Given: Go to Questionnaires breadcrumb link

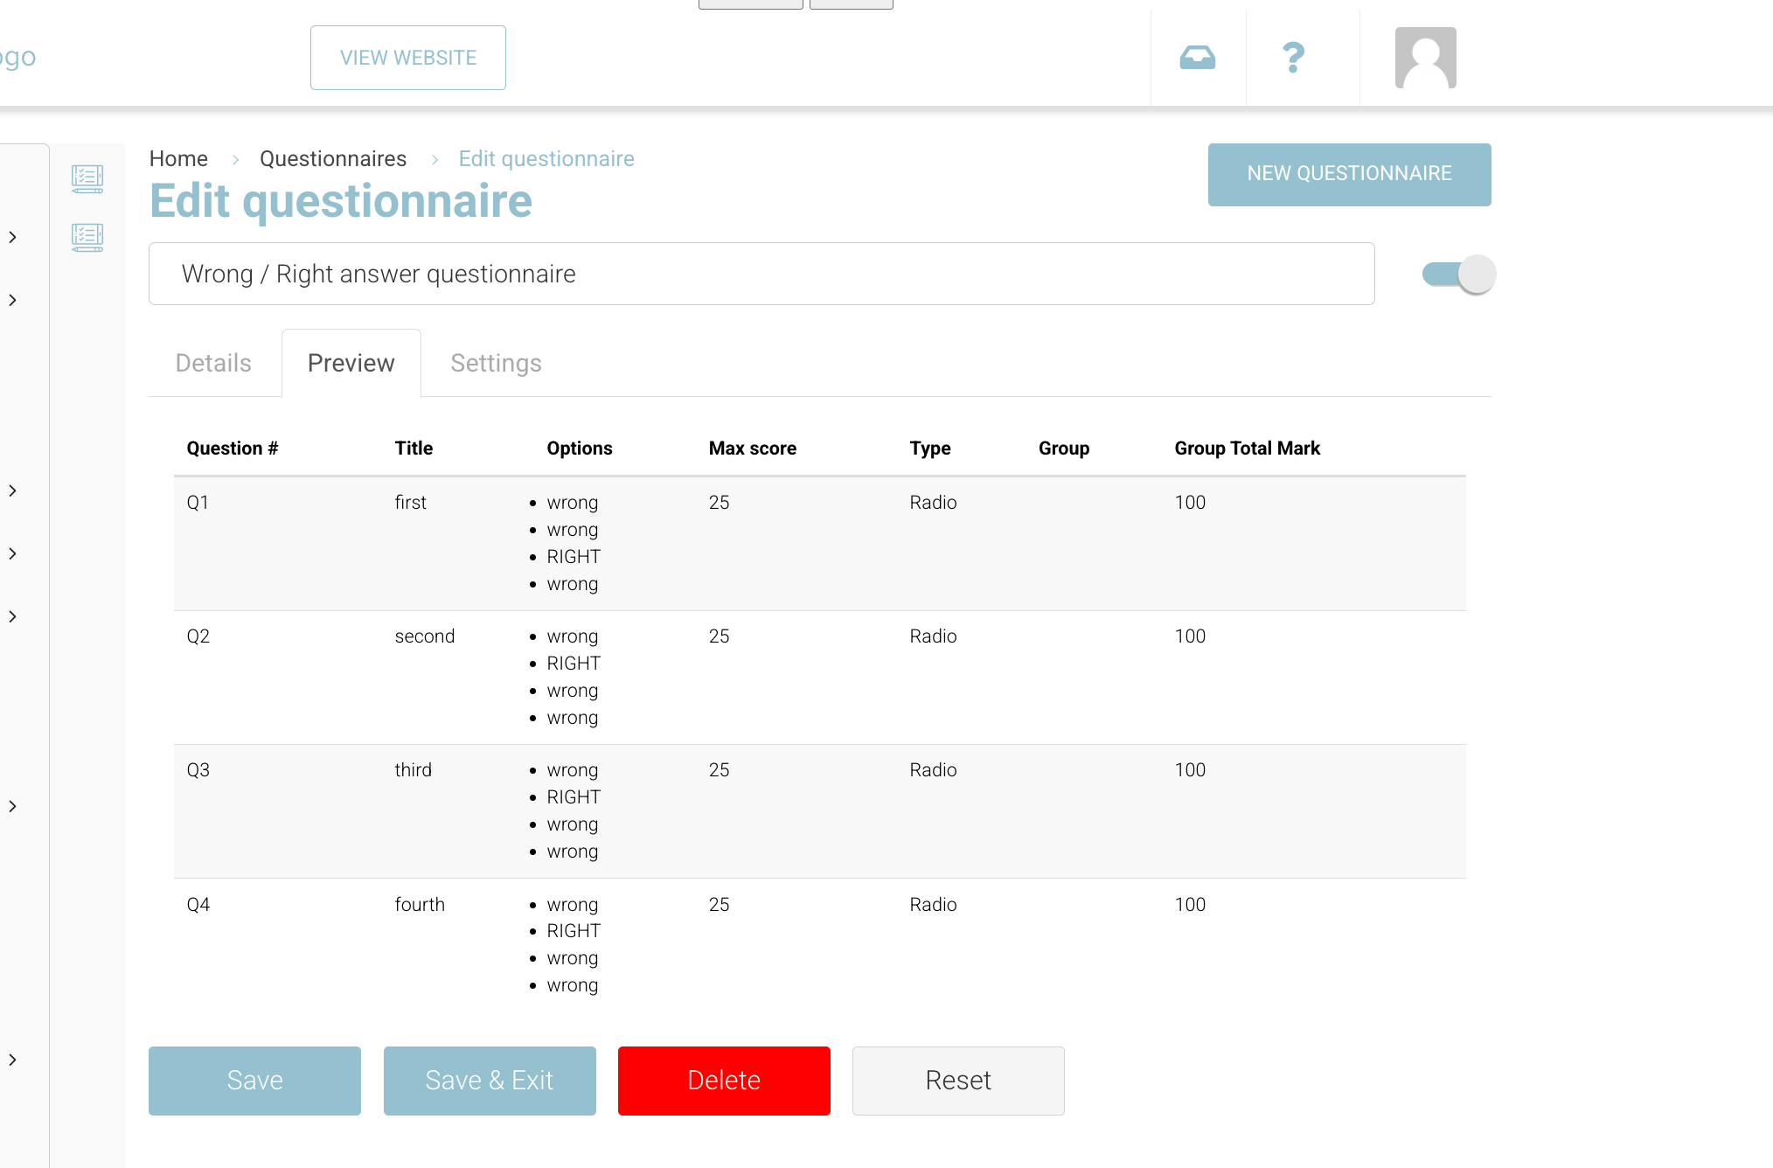Looking at the screenshot, I should point(332,159).
